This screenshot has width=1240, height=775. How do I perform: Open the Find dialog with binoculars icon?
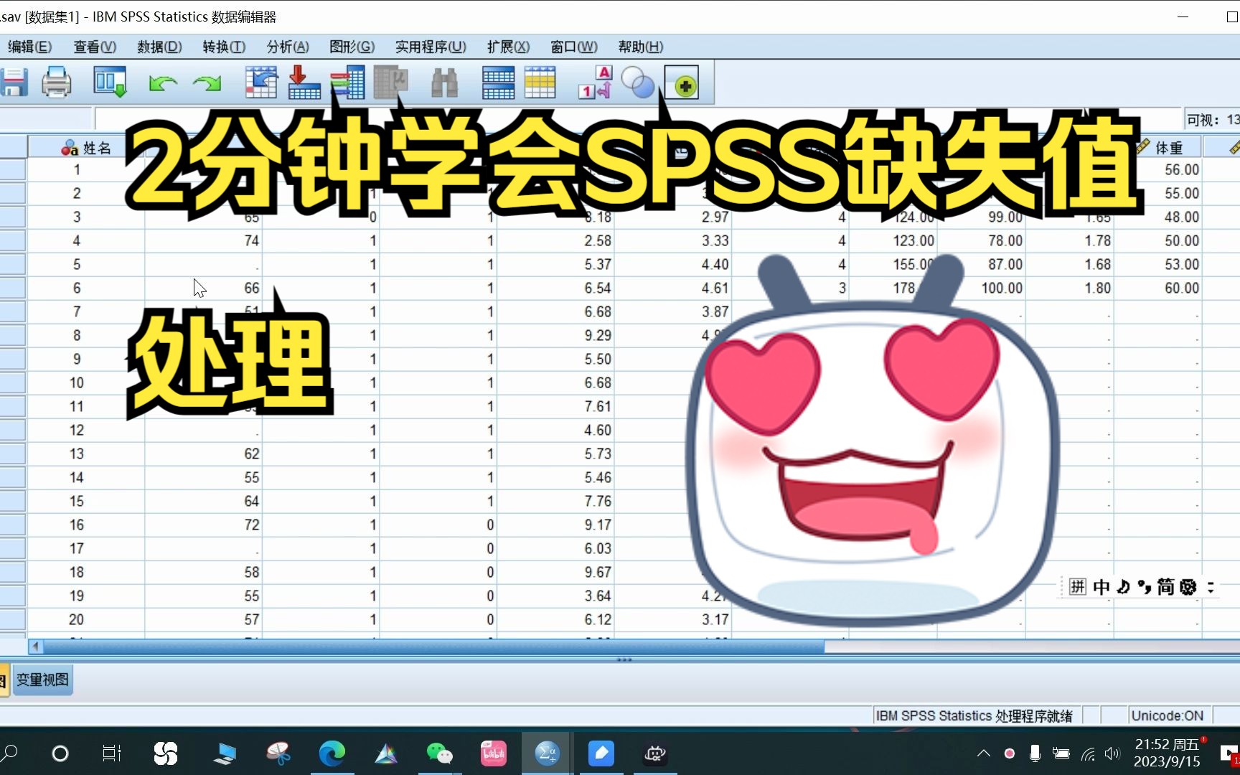(446, 83)
